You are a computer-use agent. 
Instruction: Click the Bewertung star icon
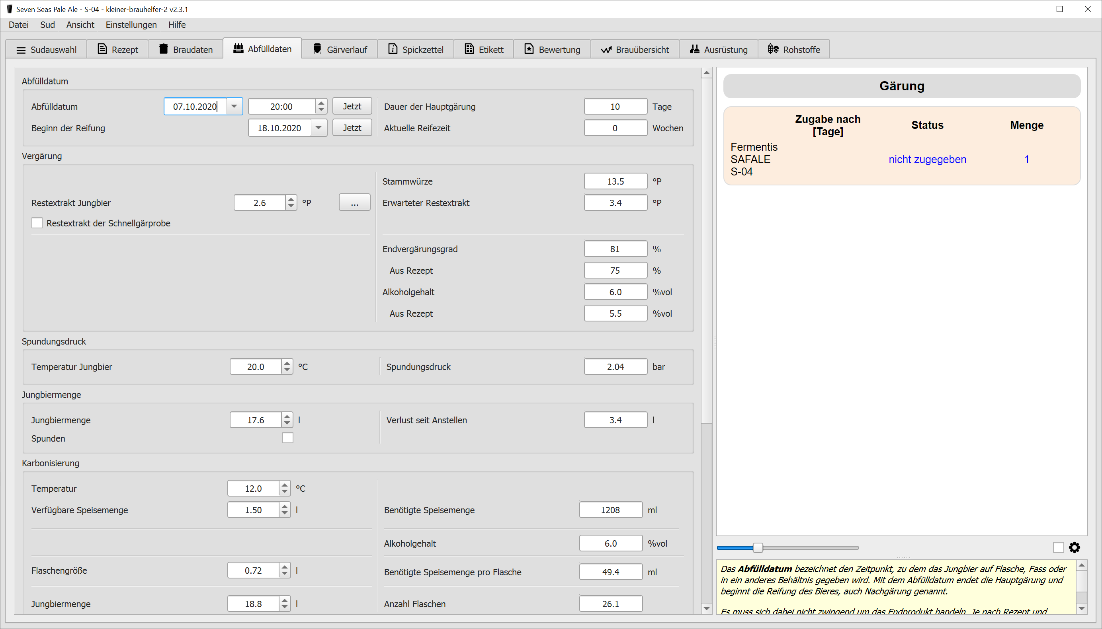pos(529,49)
